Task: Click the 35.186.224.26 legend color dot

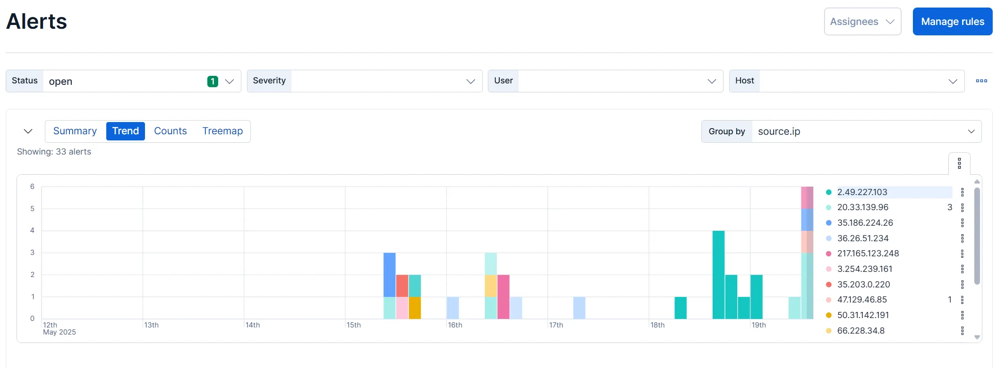Action: point(828,223)
